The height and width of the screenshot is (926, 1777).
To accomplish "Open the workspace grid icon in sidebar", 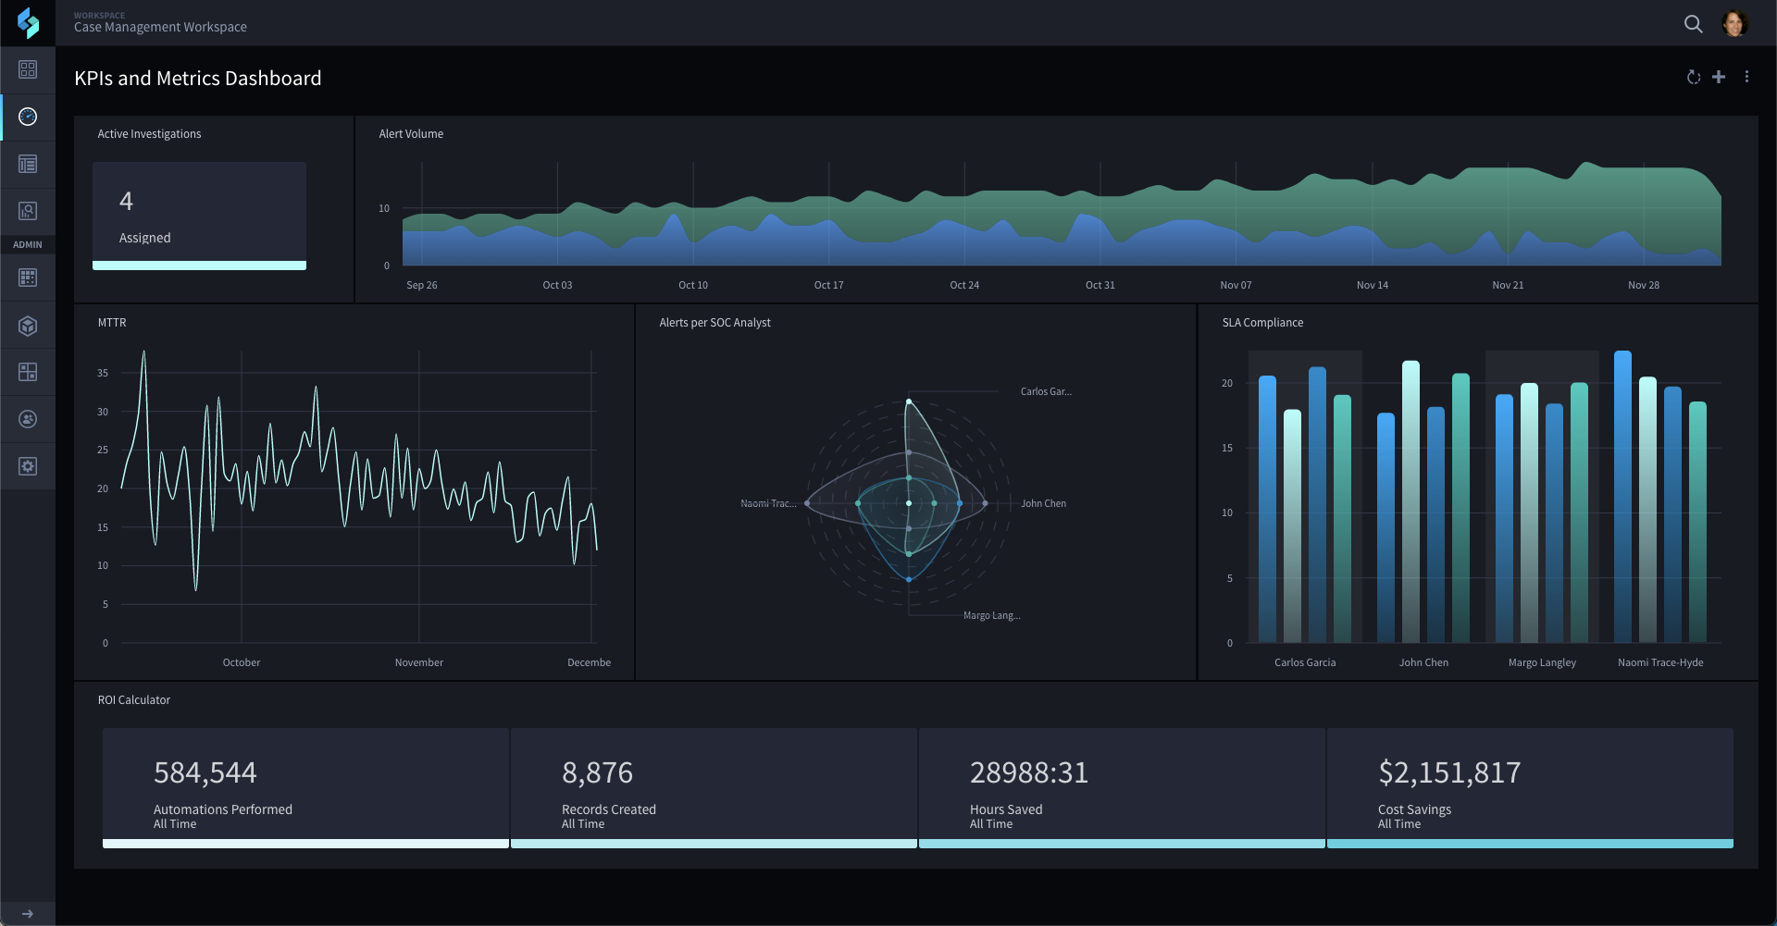I will [28, 69].
